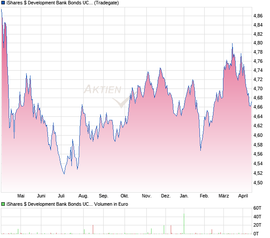The height and width of the screenshot is (238, 270).
Task: Click the 40T volume axis value
Action: point(257,217)
